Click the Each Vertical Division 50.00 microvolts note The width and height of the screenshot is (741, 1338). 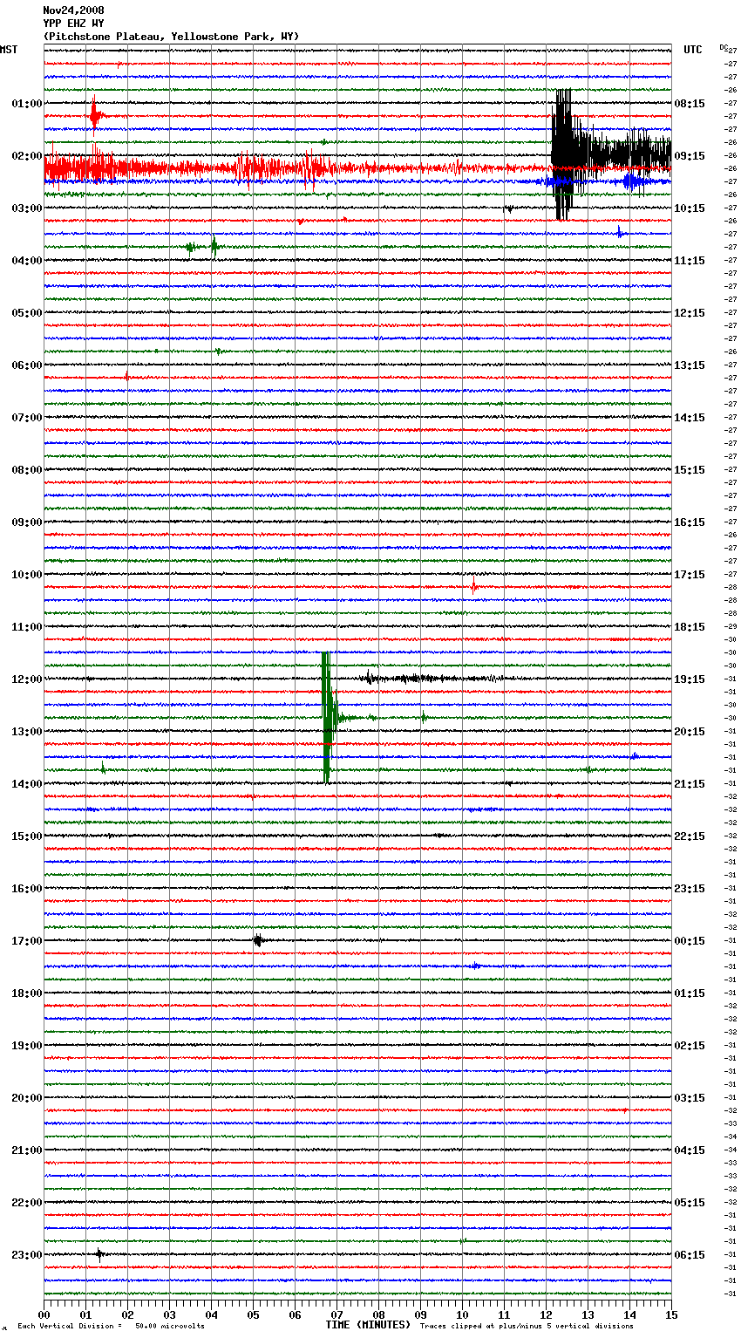[x=111, y=1326]
